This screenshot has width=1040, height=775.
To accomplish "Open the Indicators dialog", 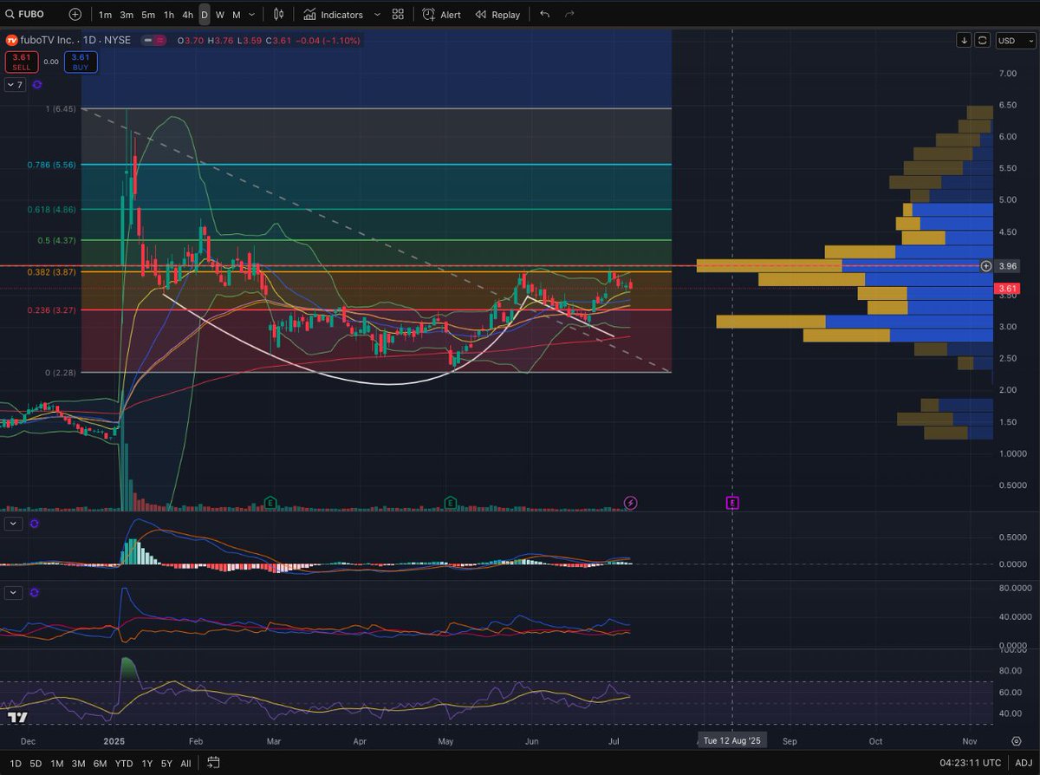I will click(x=334, y=15).
